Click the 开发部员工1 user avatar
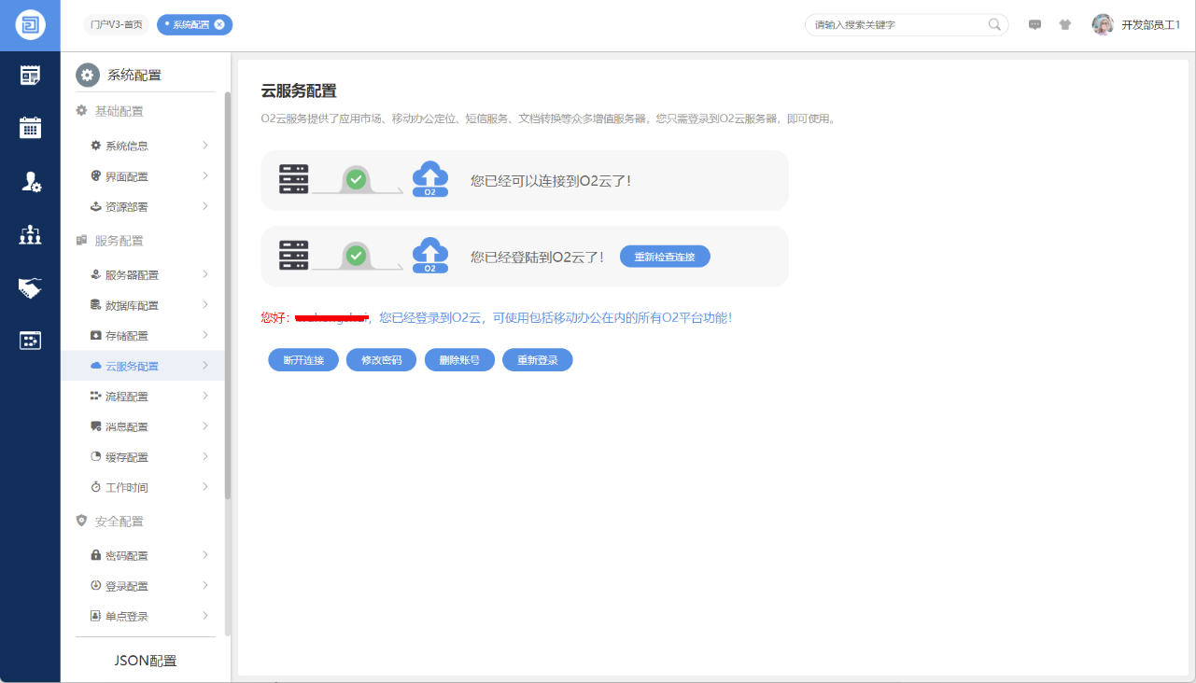Viewport: 1196px width, 683px height. 1103,25
